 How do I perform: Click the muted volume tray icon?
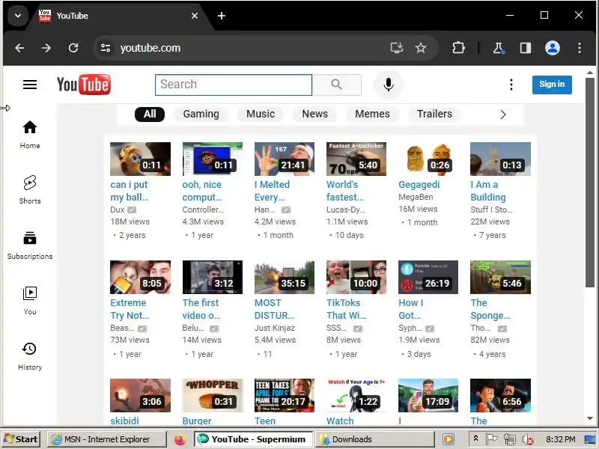pos(528,439)
